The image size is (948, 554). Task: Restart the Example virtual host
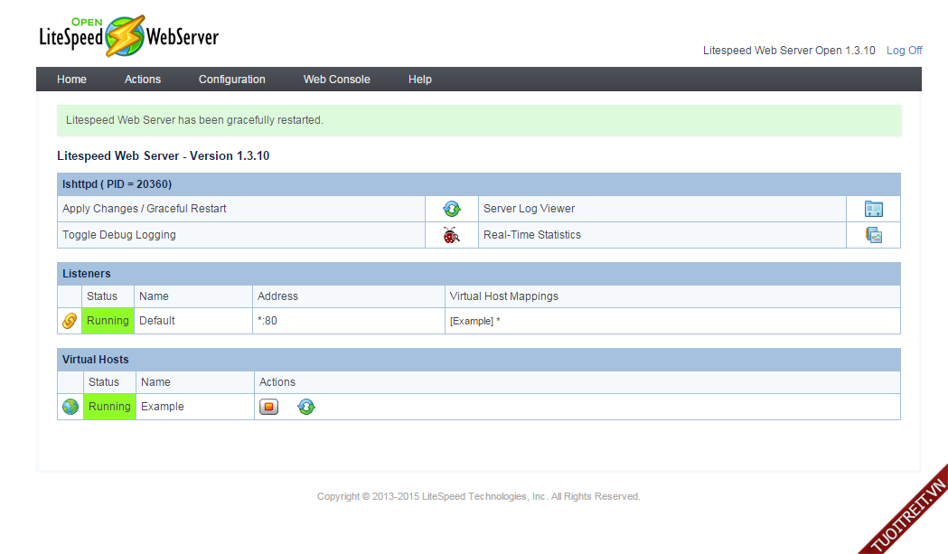click(x=306, y=407)
